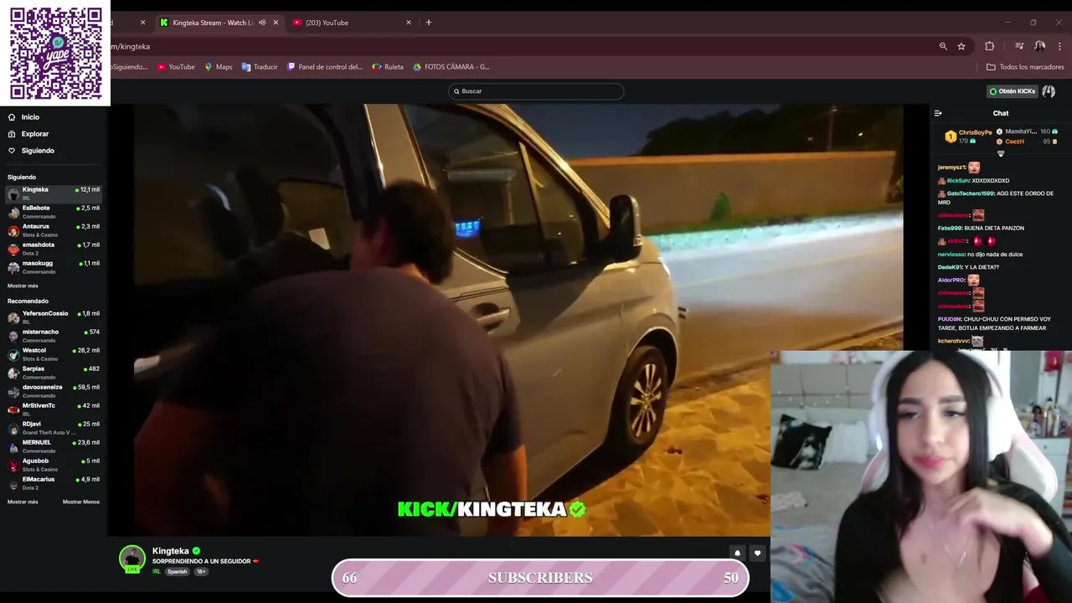The image size is (1072, 603).
Task: Open the Kick user avatar menu
Action: pos(1049,91)
